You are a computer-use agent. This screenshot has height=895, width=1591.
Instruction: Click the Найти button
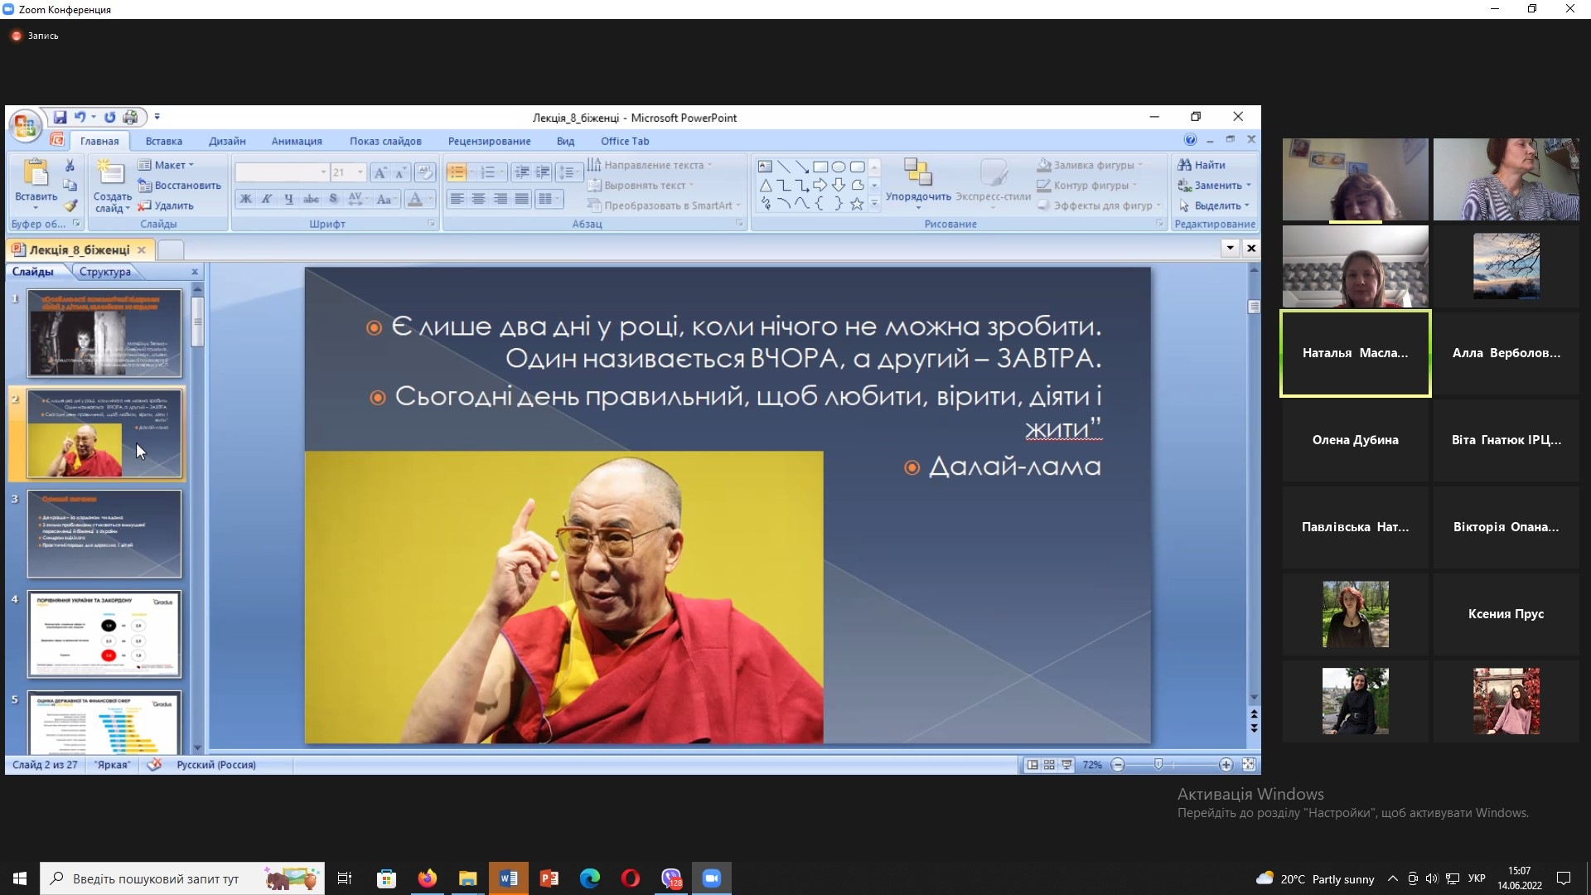[x=1202, y=165]
